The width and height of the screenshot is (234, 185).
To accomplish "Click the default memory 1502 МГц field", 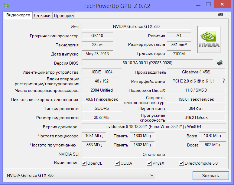I will 142,145.
